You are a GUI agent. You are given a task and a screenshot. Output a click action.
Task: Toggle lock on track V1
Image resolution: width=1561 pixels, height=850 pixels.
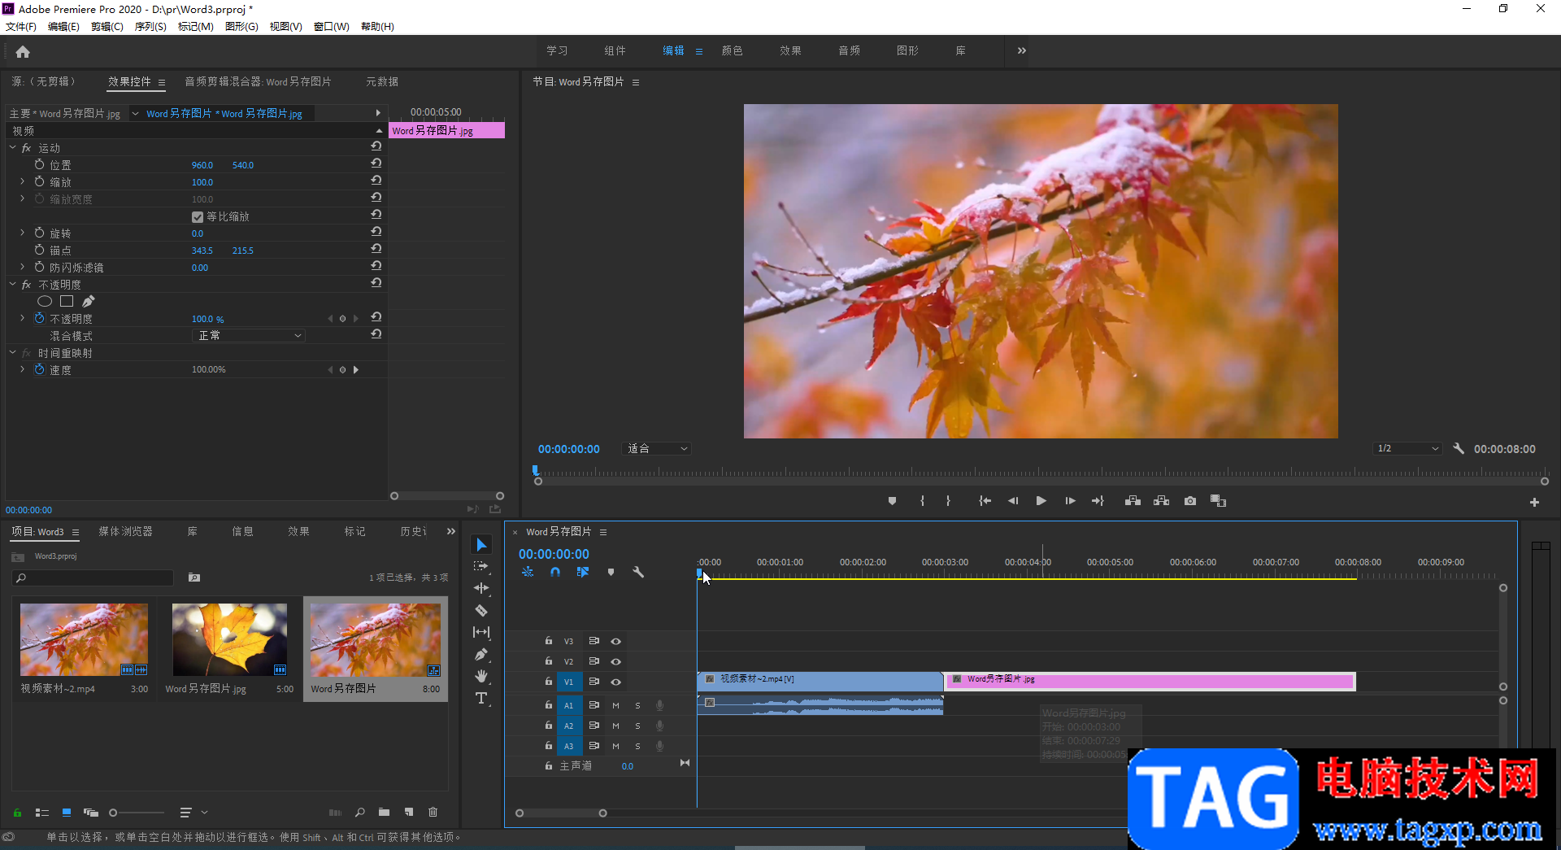coord(549,682)
